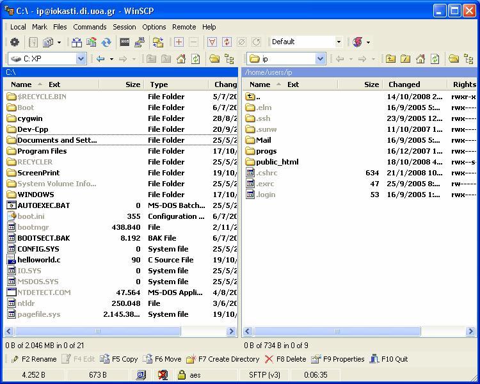Click the remote horizontal scrollbar thumb

click(x=337, y=331)
